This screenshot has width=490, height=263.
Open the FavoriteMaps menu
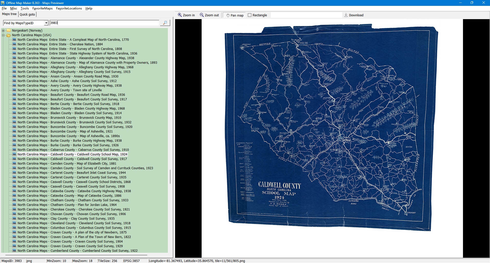42,8
